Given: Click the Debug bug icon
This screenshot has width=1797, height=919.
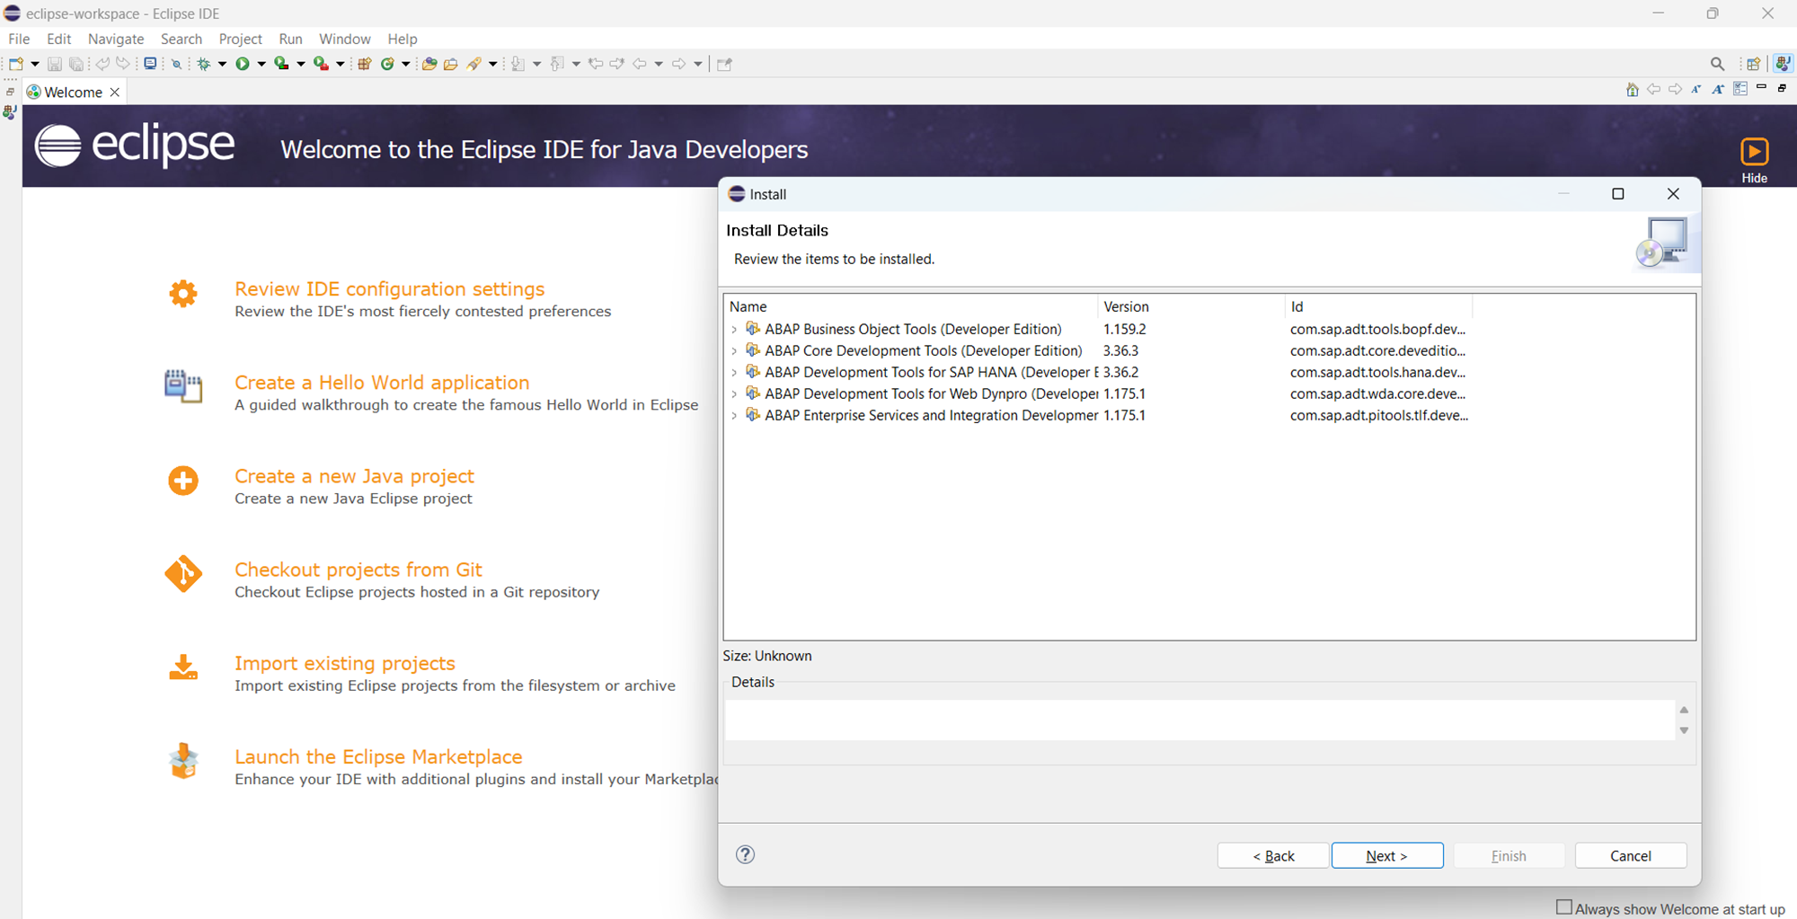Looking at the screenshot, I should tap(204, 64).
